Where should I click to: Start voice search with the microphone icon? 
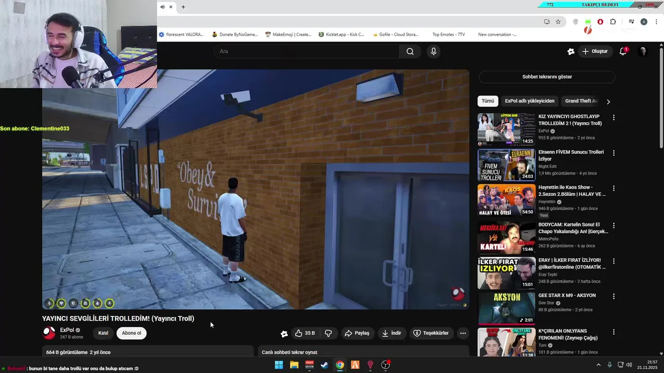434,51
